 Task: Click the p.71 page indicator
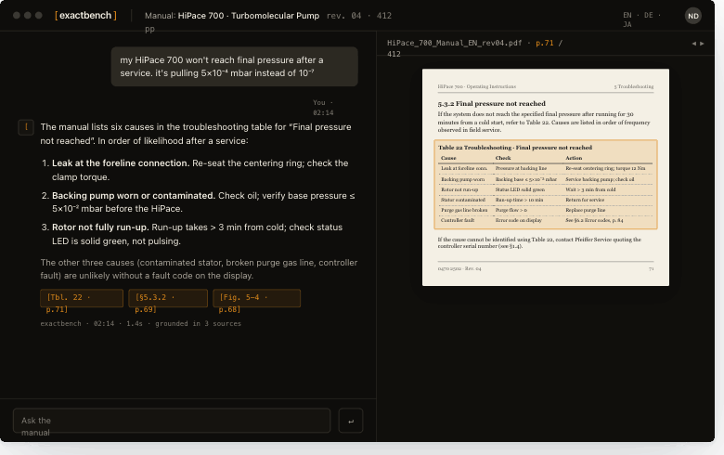click(x=544, y=43)
